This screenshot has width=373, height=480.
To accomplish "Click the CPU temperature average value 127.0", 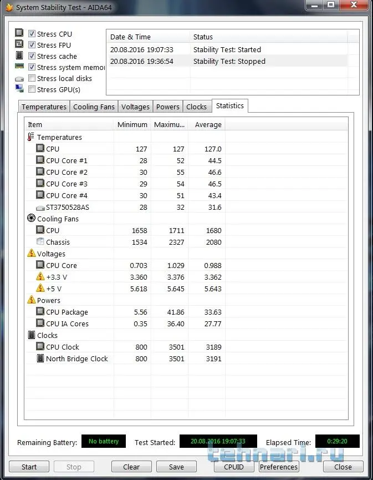I will coord(213,149).
